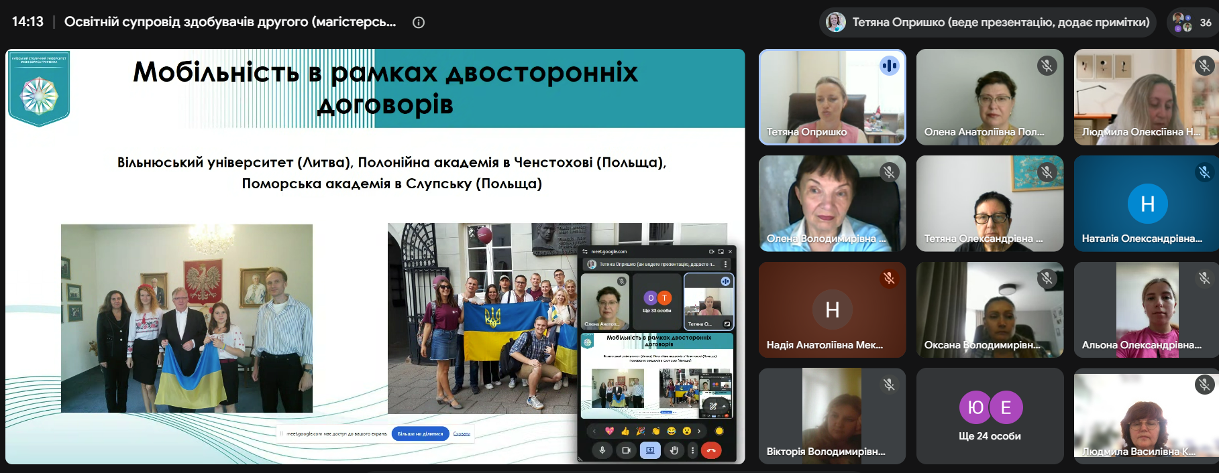Click the present screen button in mini window

click(650, 450)
